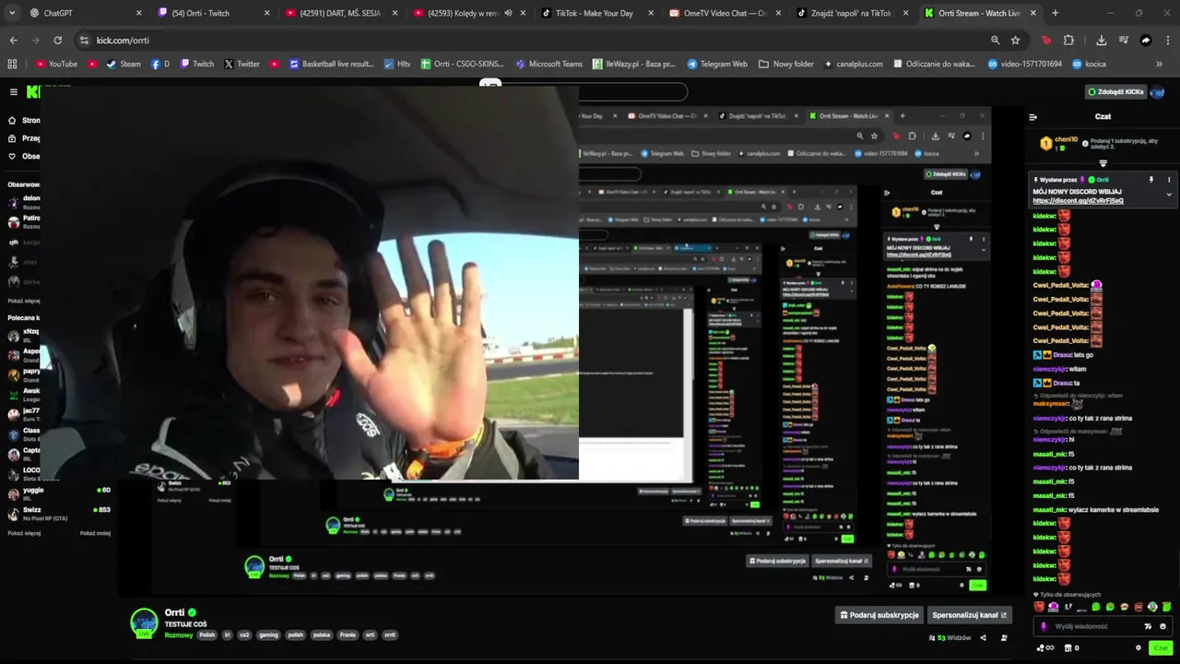1180x664 pixels.
Task: Open the YouTube bookmark
Action: click(56, 64)
